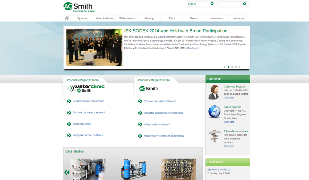
Task: Open the Customer Support heading link
Action: coord(234,87)
